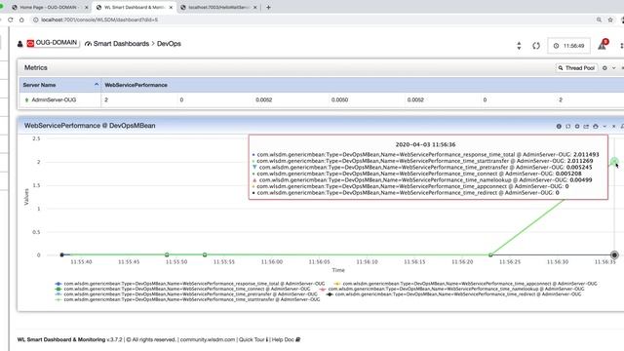Image resolution: width=624 pixels, height=351 pixels.
Task: Click the refresh dashboard icon in header
Action: click(x=536, y=46)
